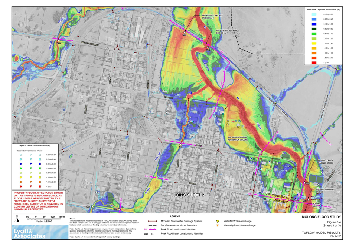Pick the 0.20 to 0.40 depth swatch

pos(314,19)
